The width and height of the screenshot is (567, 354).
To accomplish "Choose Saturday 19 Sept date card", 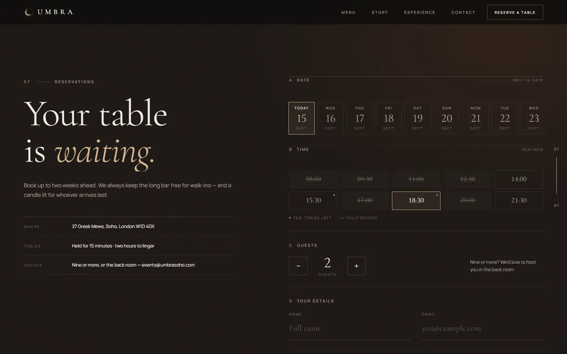I will click(418, 118).
